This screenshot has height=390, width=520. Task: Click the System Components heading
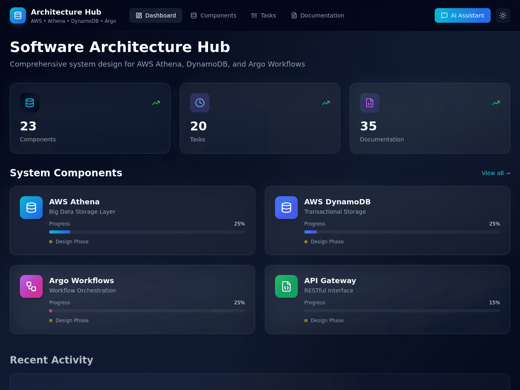[x=66, y=173]
